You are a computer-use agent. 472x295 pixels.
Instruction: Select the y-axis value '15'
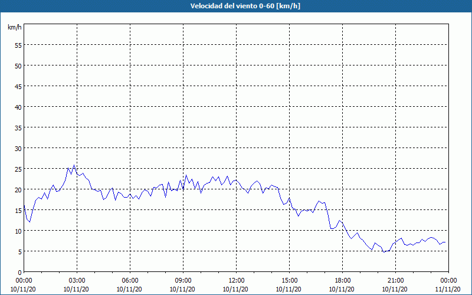coord(18,211)
